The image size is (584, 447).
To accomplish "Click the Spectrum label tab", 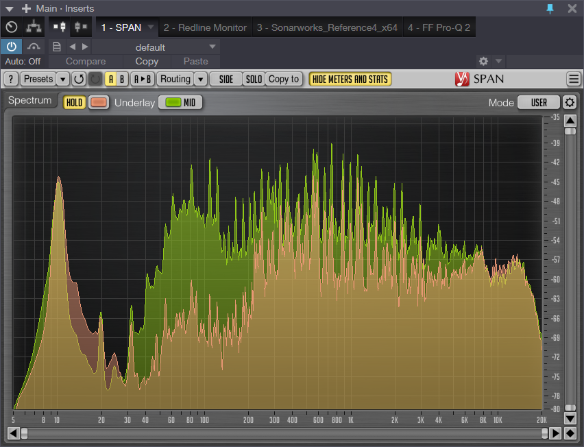I will pyautogui.click(x=29, y=100).
